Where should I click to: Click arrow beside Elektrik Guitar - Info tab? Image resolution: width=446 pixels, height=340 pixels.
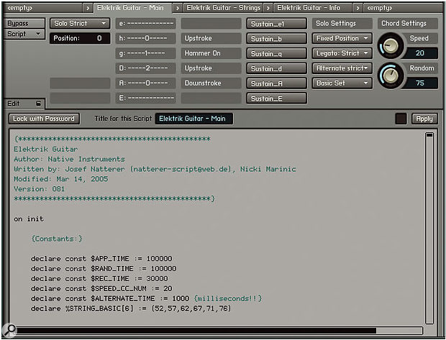[358, 8]
